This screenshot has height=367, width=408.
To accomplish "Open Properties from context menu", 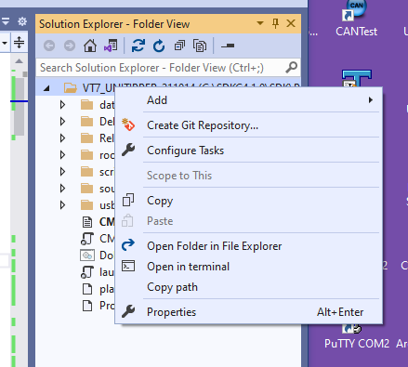I will (x=249, y=312).
